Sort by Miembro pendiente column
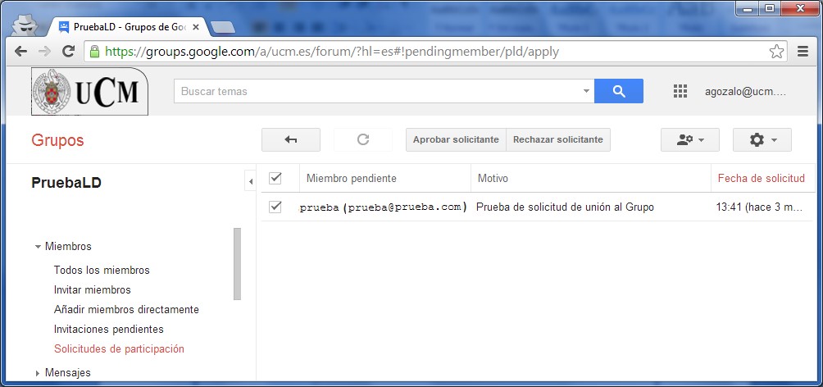The image size is (823, 387). (x=352, y=179)
